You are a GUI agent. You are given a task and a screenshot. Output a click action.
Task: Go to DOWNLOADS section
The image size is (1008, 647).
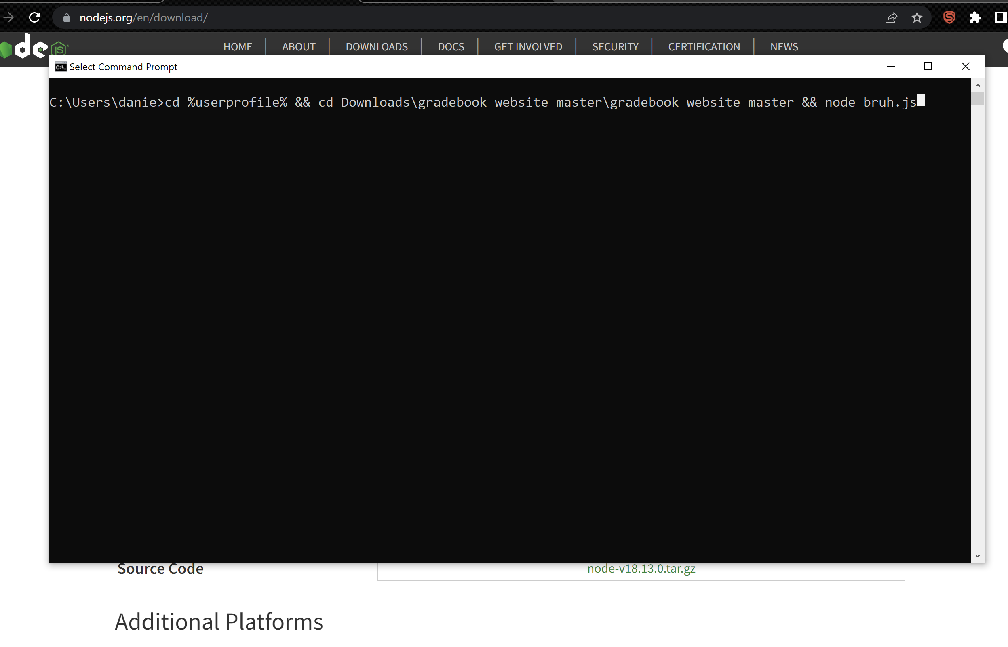coord(376,46)
